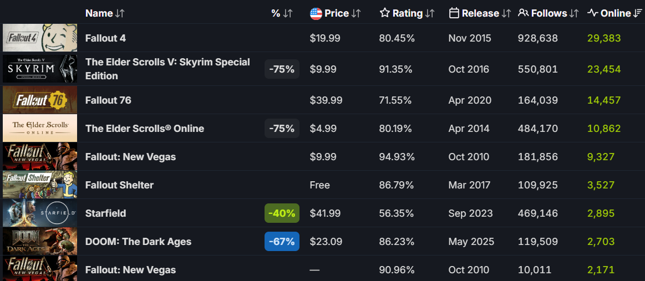Click the star Rating icon
Image resolution: width=645 pixels, height=281 pixels.
click(385, 13)
